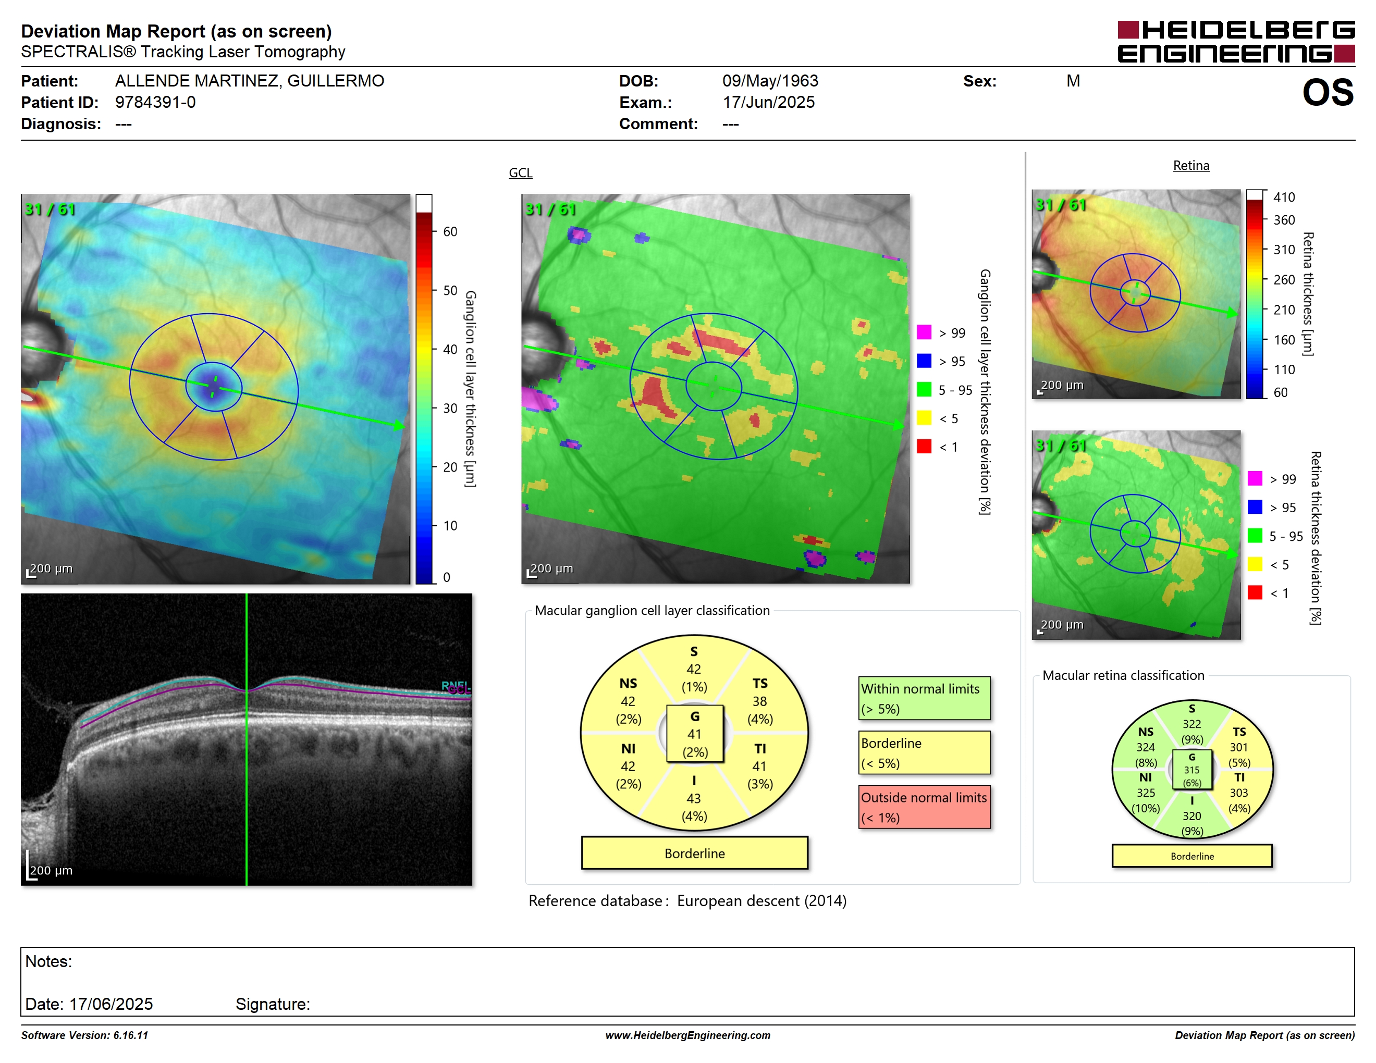Screen dimensions: 1376x1063
Task: Click the yellow < 5 retina deviation swatch
Action: (1255, 564)
